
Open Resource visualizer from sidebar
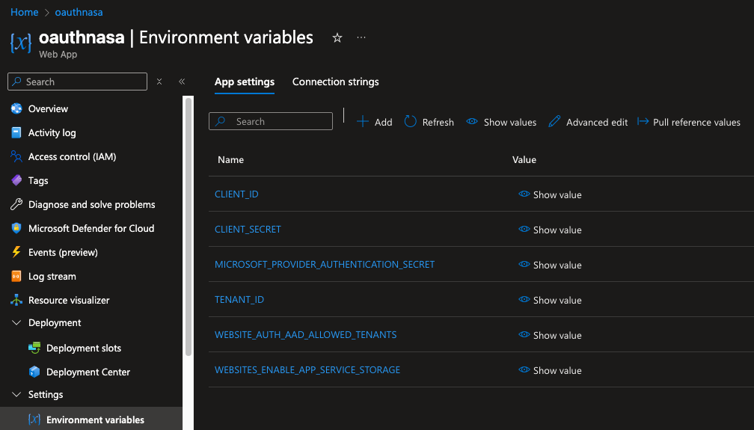coord(68,300)
